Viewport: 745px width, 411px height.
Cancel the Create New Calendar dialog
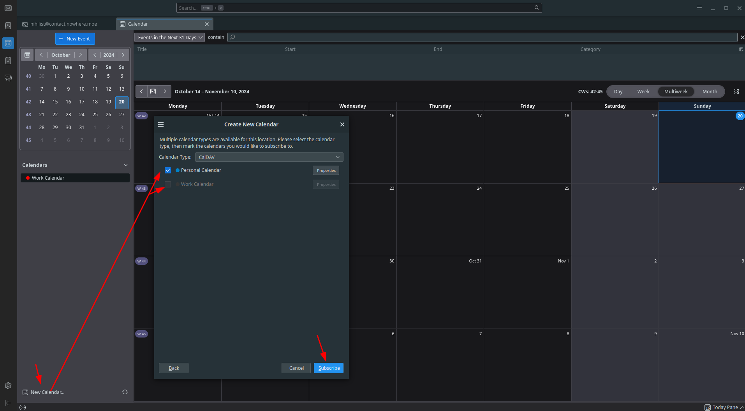pyautogui.click(x=296, y=368)
